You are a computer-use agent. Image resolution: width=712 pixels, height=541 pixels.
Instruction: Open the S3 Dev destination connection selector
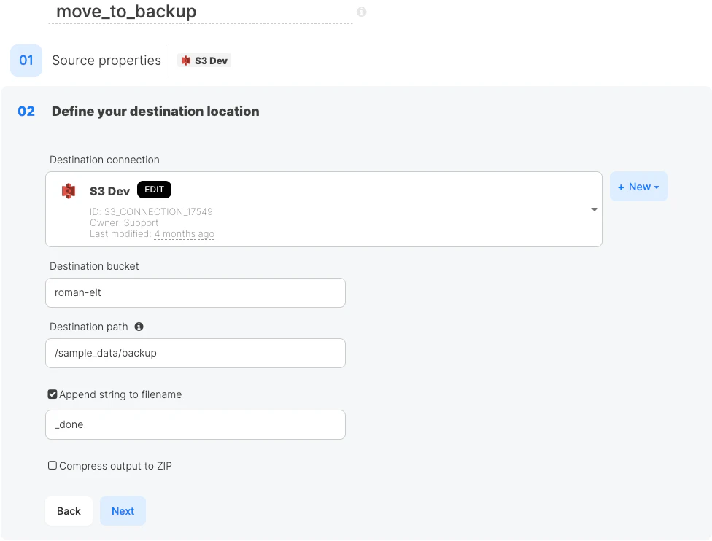[324, 209]
